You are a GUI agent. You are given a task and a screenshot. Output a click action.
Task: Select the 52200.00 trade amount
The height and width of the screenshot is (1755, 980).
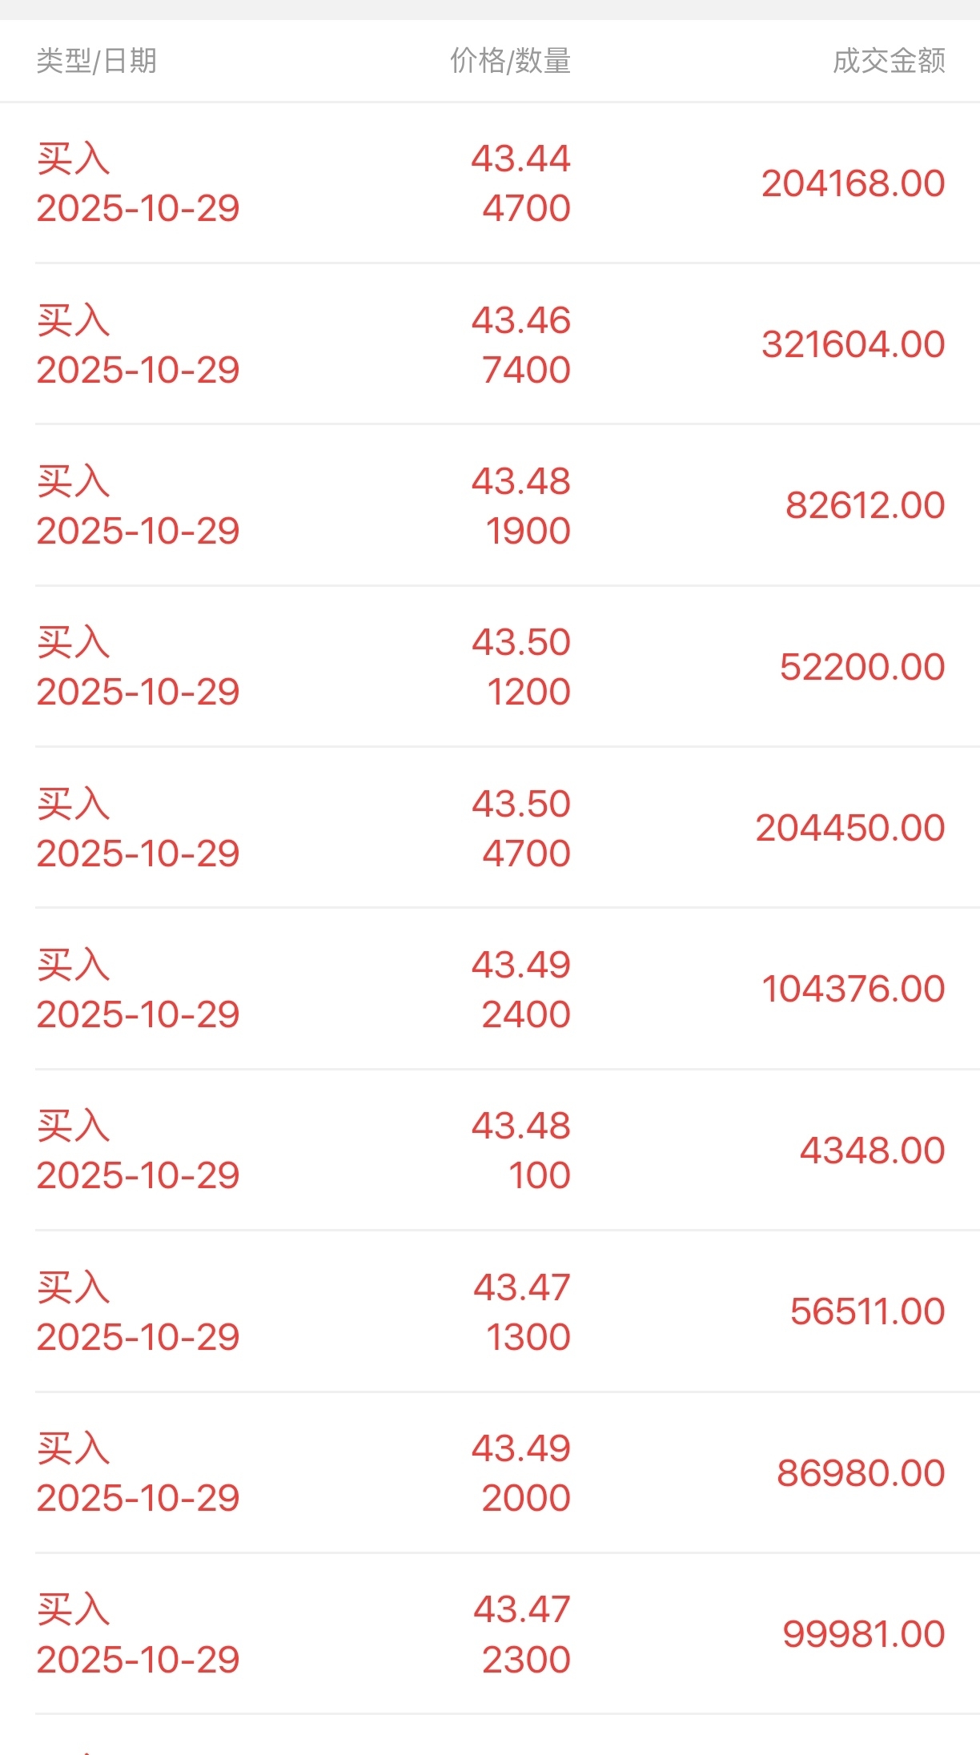862,667
